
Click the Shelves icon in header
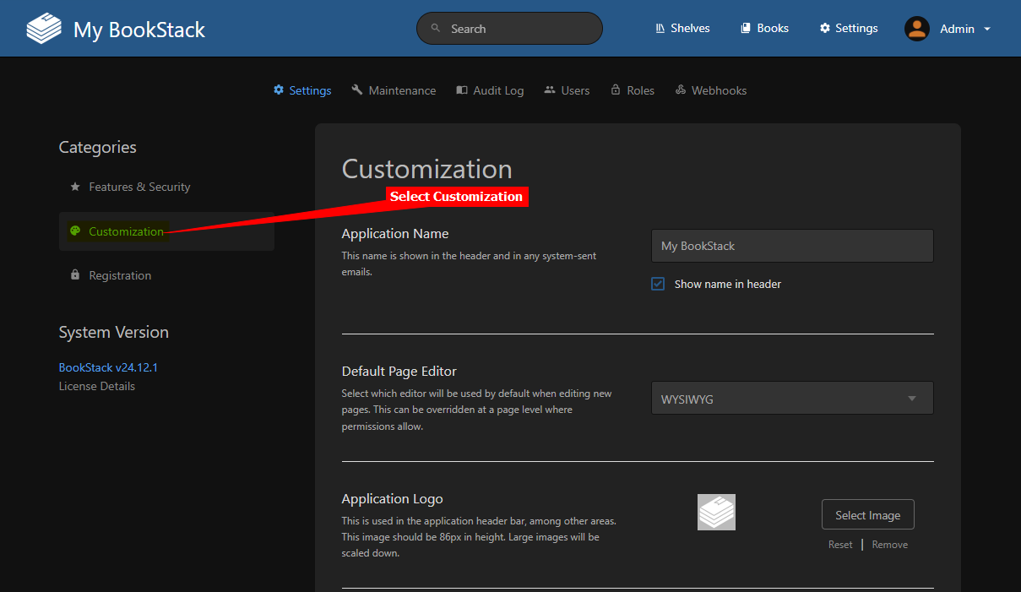coord(660,29)
